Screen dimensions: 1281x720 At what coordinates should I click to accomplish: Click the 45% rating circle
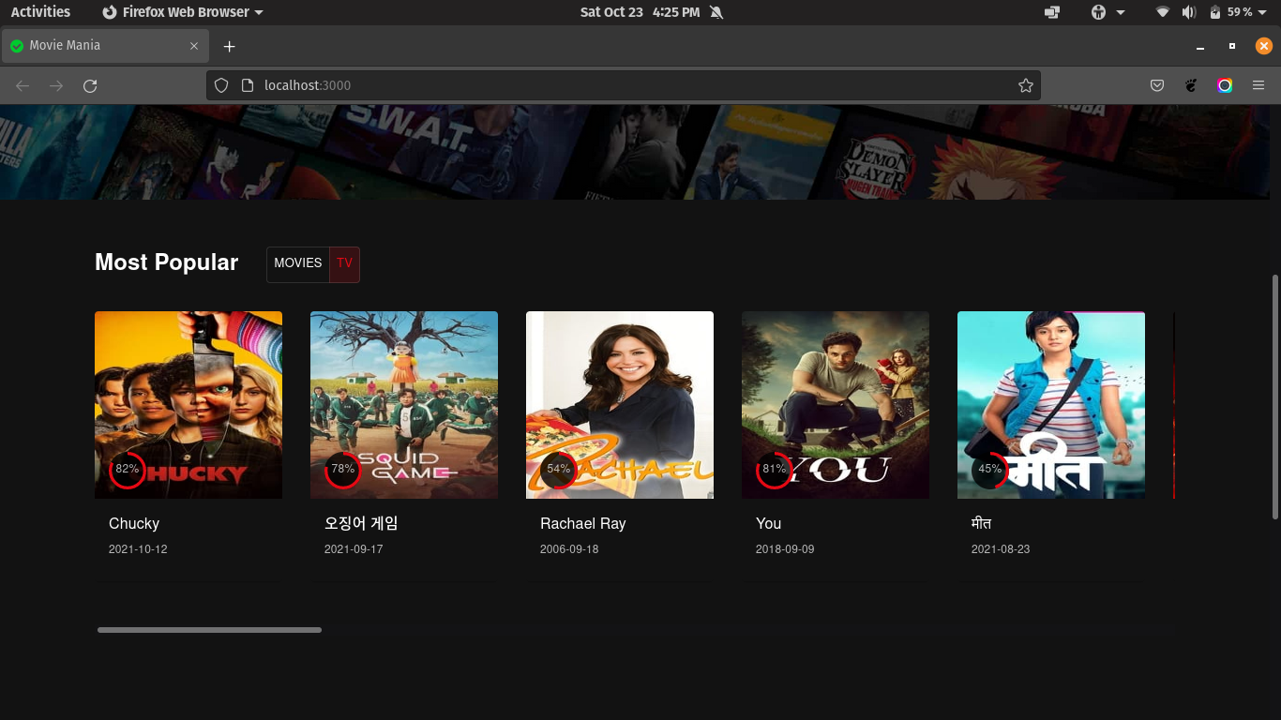point(990,470)
